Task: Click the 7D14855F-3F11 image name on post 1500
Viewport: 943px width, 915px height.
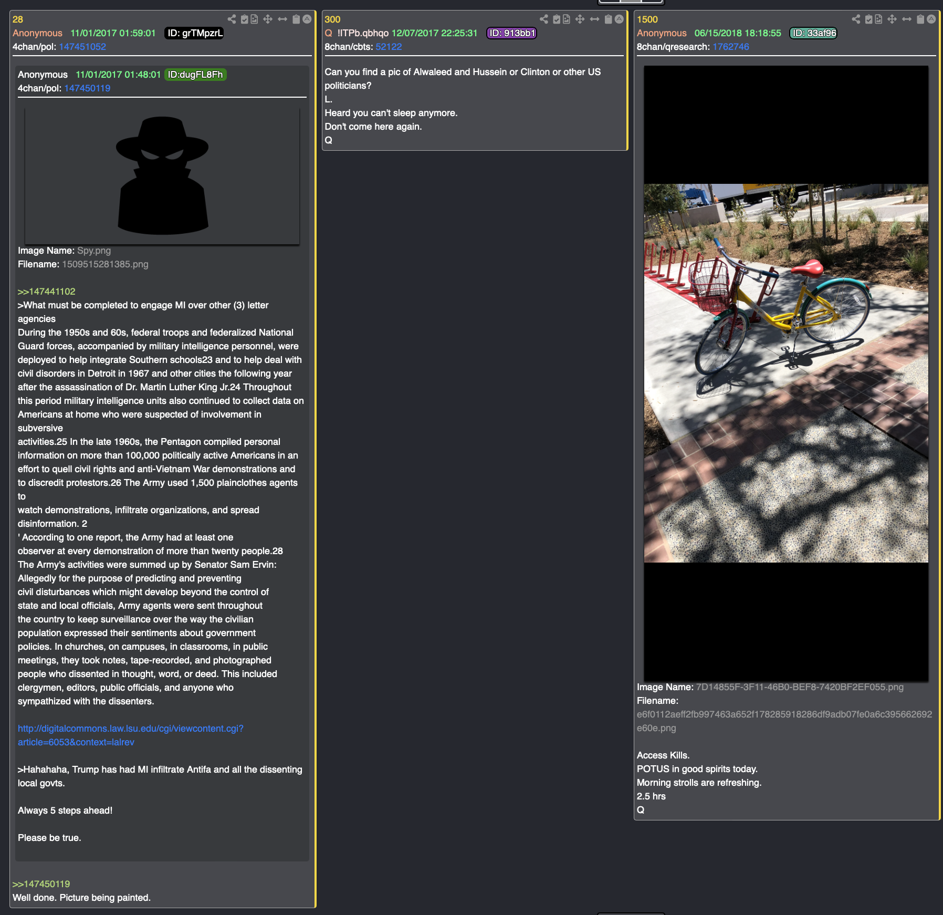Action: pyautogui.click(x=800, y=687)
